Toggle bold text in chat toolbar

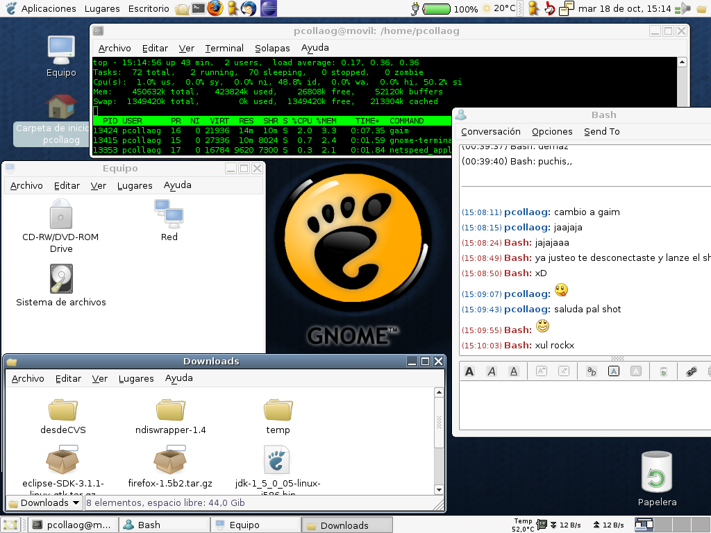point(469,371)
